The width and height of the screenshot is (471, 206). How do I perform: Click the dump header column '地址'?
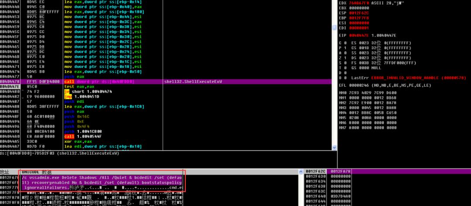[x=4, y=172]
